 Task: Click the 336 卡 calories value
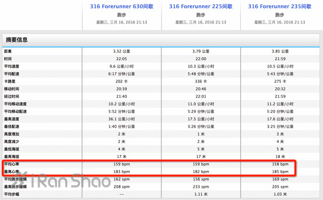point(201,81)
